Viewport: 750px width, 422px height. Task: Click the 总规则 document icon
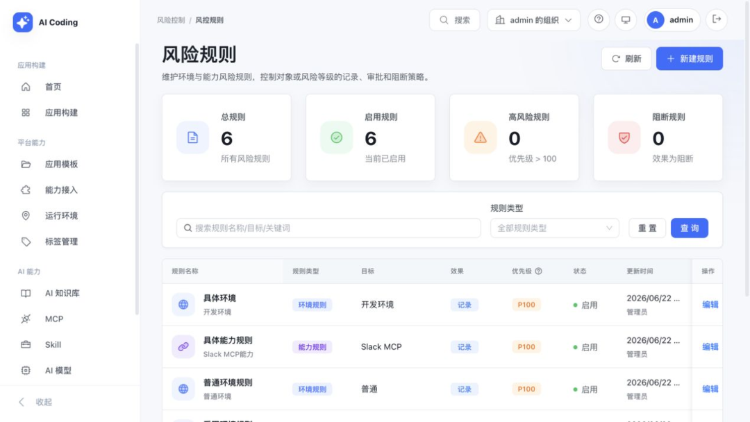193,137
